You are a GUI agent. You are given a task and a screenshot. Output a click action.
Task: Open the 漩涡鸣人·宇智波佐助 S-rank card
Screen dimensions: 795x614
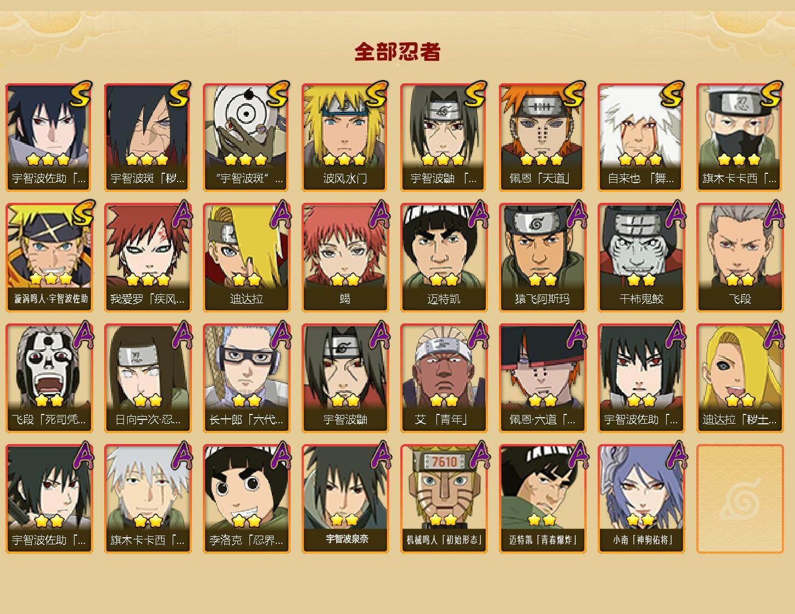coord(49,258)
